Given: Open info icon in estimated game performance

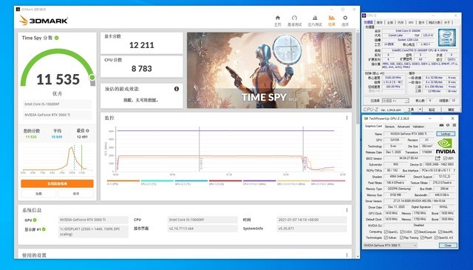Looking at the screenshot, I should (177, 89).
